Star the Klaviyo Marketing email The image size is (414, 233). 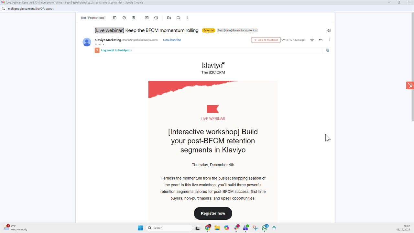pos(312,40)
